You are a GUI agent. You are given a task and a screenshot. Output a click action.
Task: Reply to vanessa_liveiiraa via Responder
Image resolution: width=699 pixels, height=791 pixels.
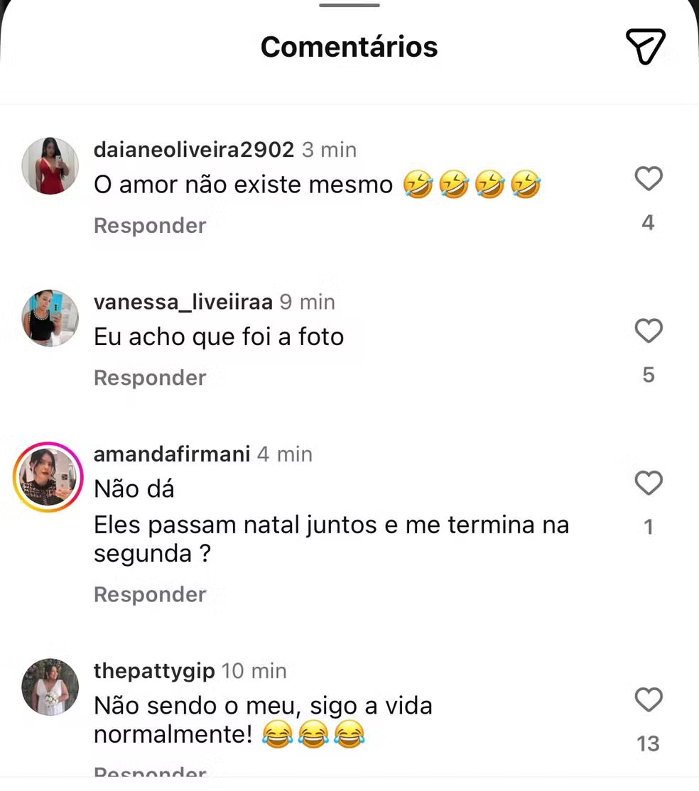[149, 378]
